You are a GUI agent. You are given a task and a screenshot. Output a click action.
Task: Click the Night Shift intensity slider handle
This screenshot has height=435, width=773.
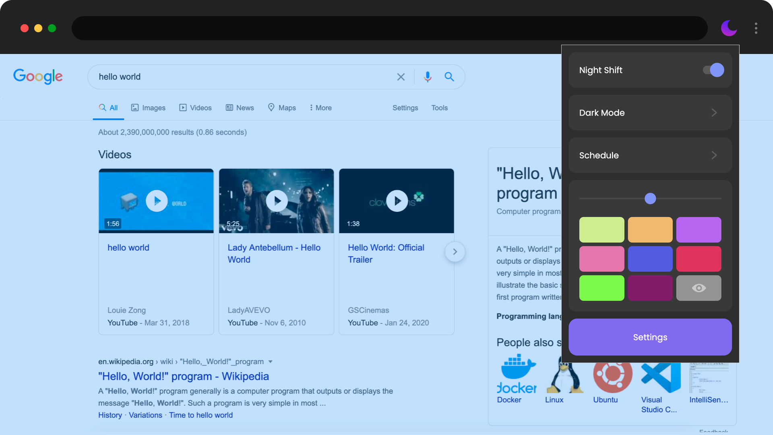(650, 199)
